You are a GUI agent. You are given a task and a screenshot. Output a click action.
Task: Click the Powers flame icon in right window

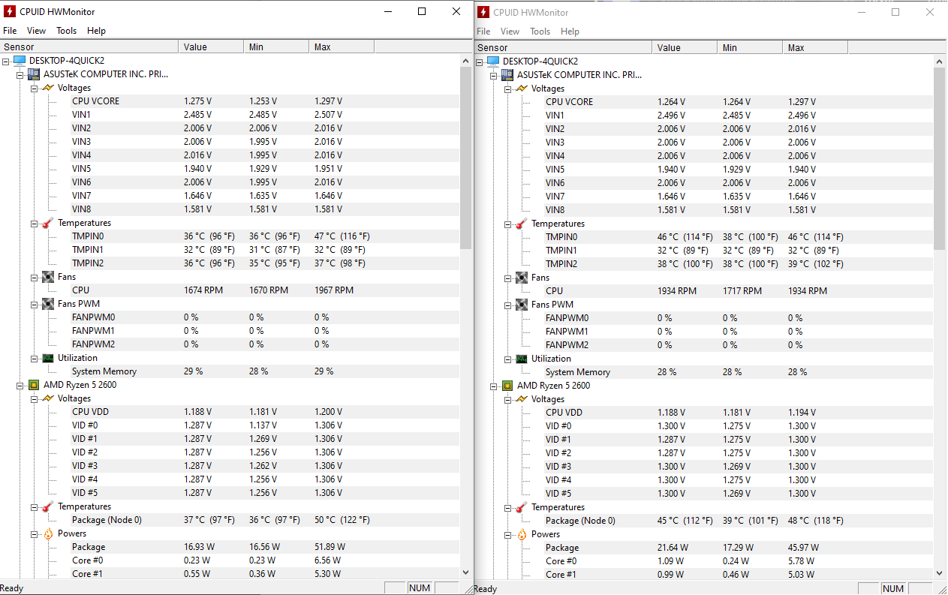(522, 534)
